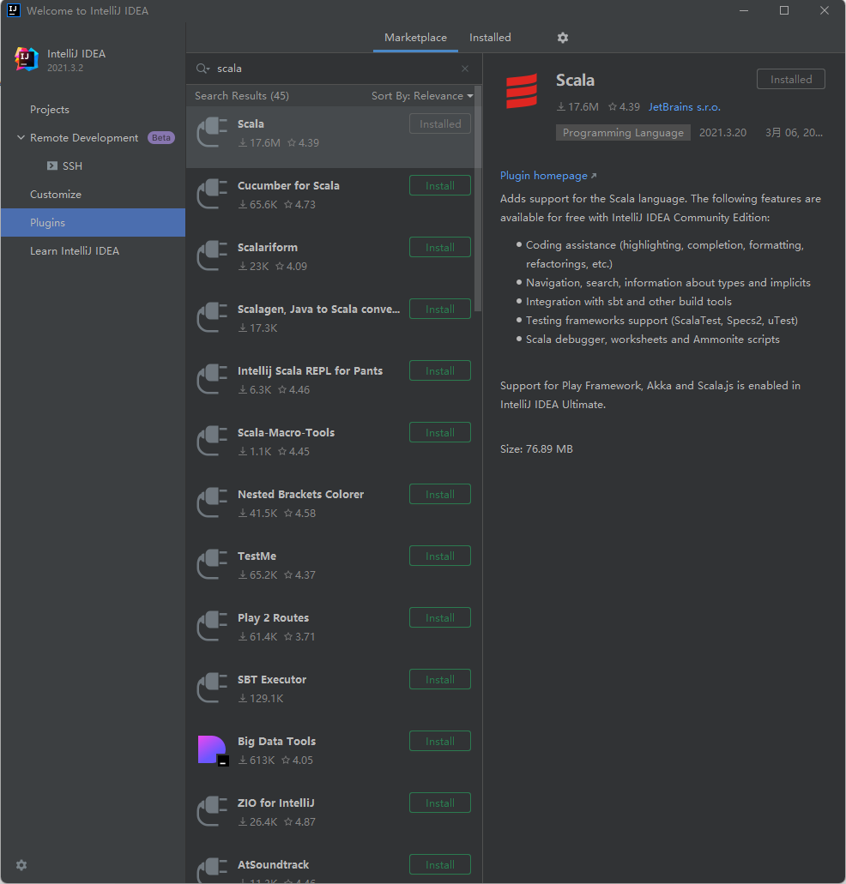
Task: Click the Scalagen plugin icon
Action: [212, 317]
